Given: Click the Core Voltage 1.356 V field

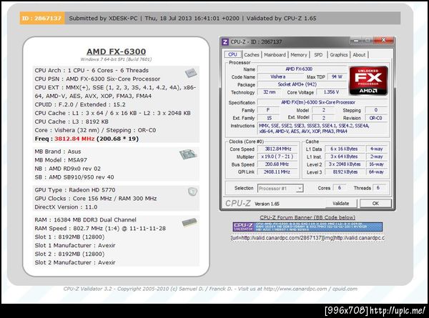Looking at the screenshot, I should pos(331,92).
